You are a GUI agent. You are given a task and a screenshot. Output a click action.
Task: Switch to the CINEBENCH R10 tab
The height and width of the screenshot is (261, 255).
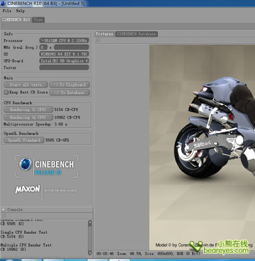(16, 20)
